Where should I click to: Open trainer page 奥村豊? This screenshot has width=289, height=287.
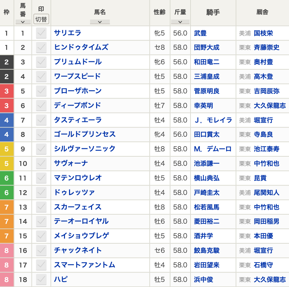pyautogui.click(x=263, y=62)
